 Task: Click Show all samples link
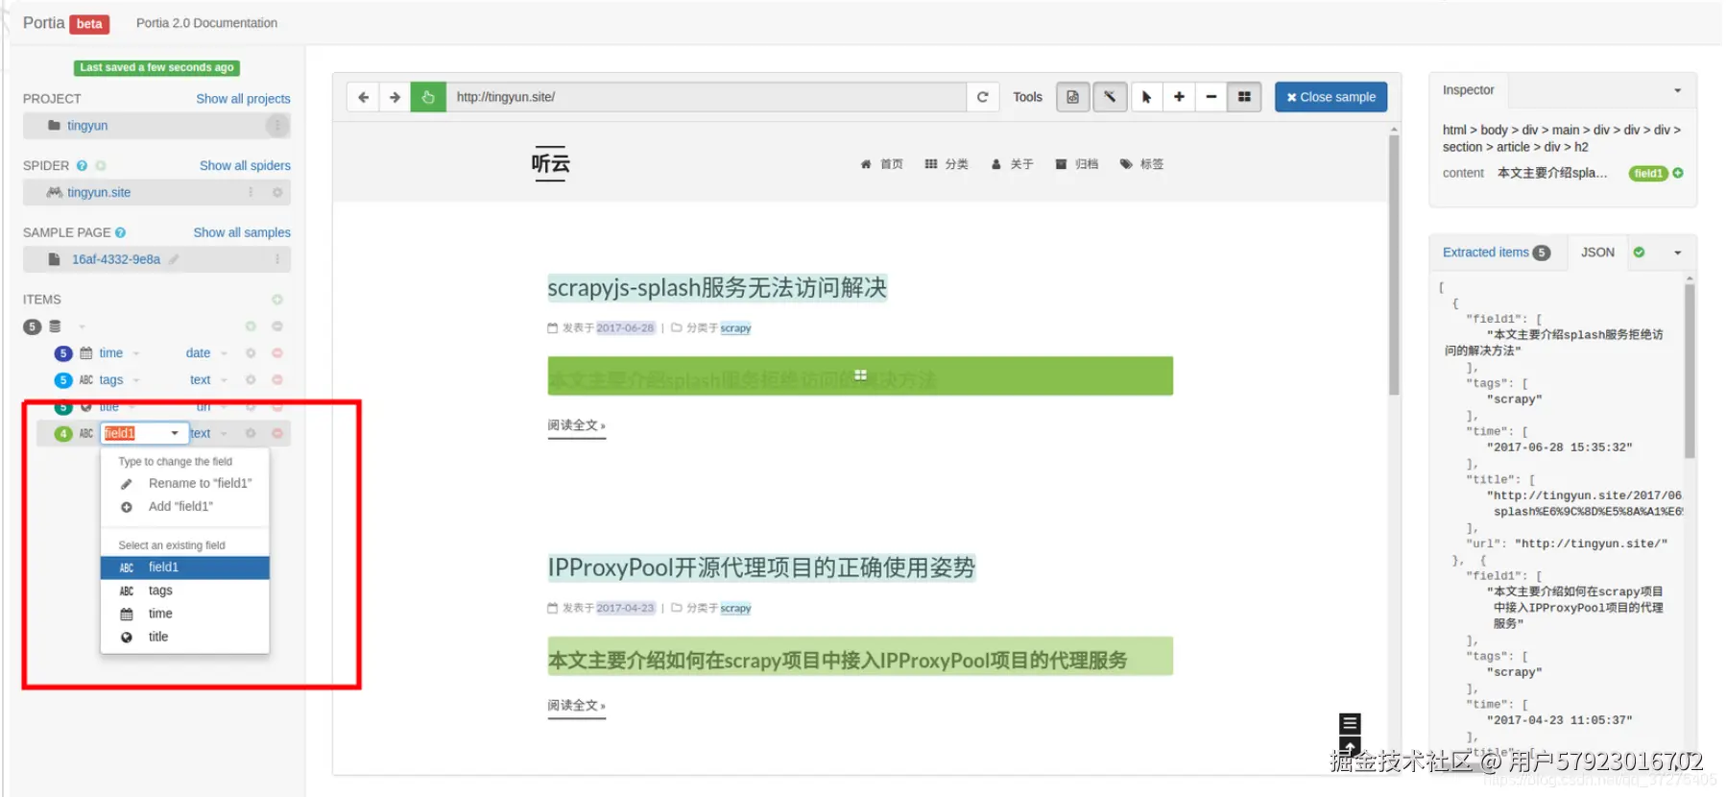pyautogui.click(x=242, y=233)
